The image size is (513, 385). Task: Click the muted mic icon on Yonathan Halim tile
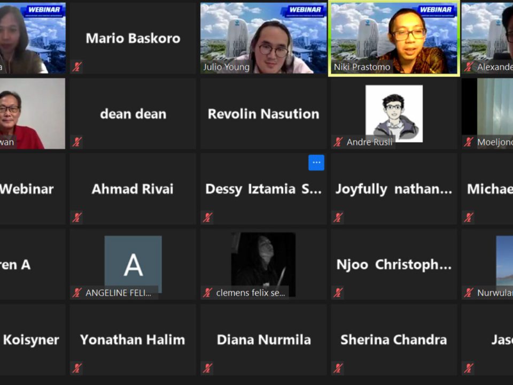click(x=77, y=368)
